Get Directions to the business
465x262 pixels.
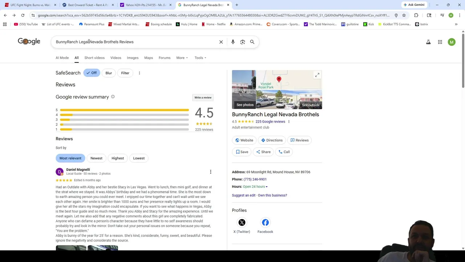(272, 140)
